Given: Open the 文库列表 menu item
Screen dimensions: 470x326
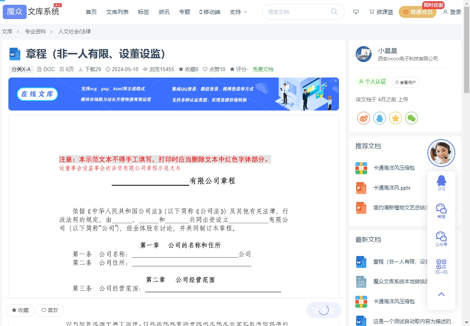Looking at the screenshot, I should (117, 12).
